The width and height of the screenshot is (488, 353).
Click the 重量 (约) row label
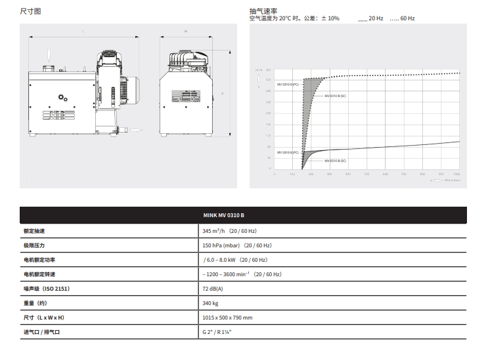point(35,303)
